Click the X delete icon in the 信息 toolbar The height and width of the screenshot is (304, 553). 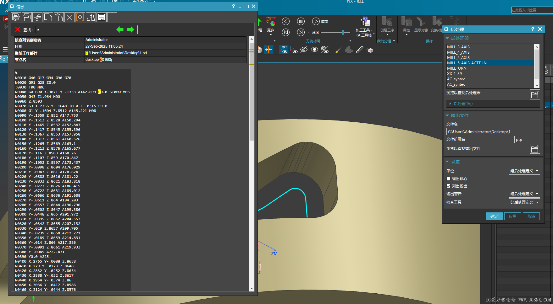(69, 17)
